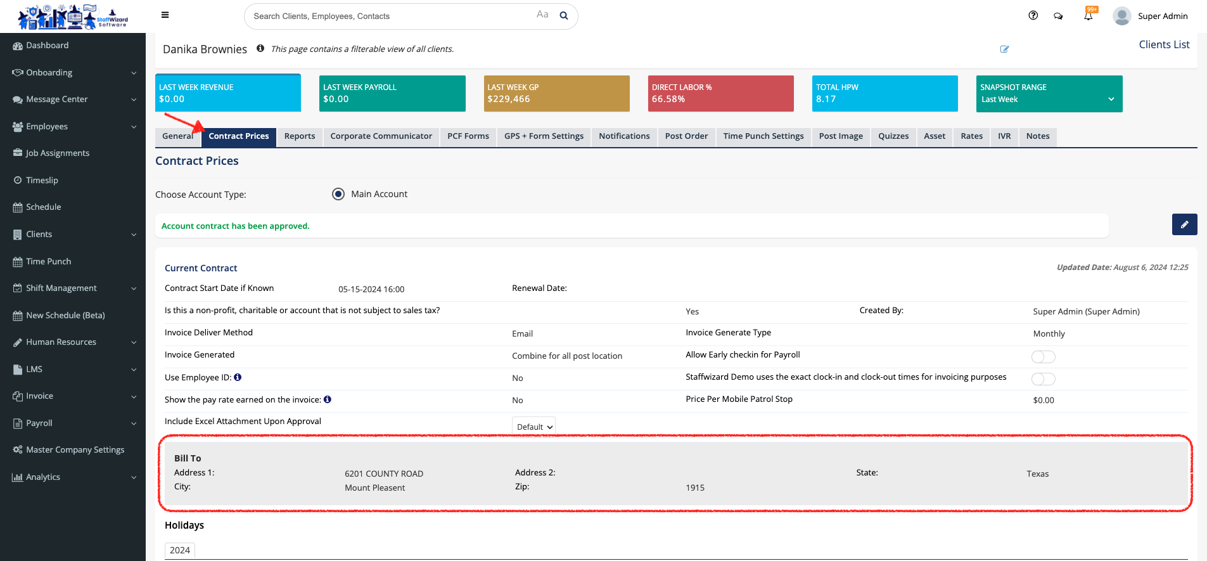Open the help question mark icon
Screen dimensions: 1207x561
(1033, 16)
